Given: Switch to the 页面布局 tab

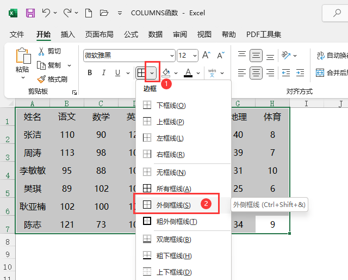Looking at the screenshot, I should [x=100, y=34].
